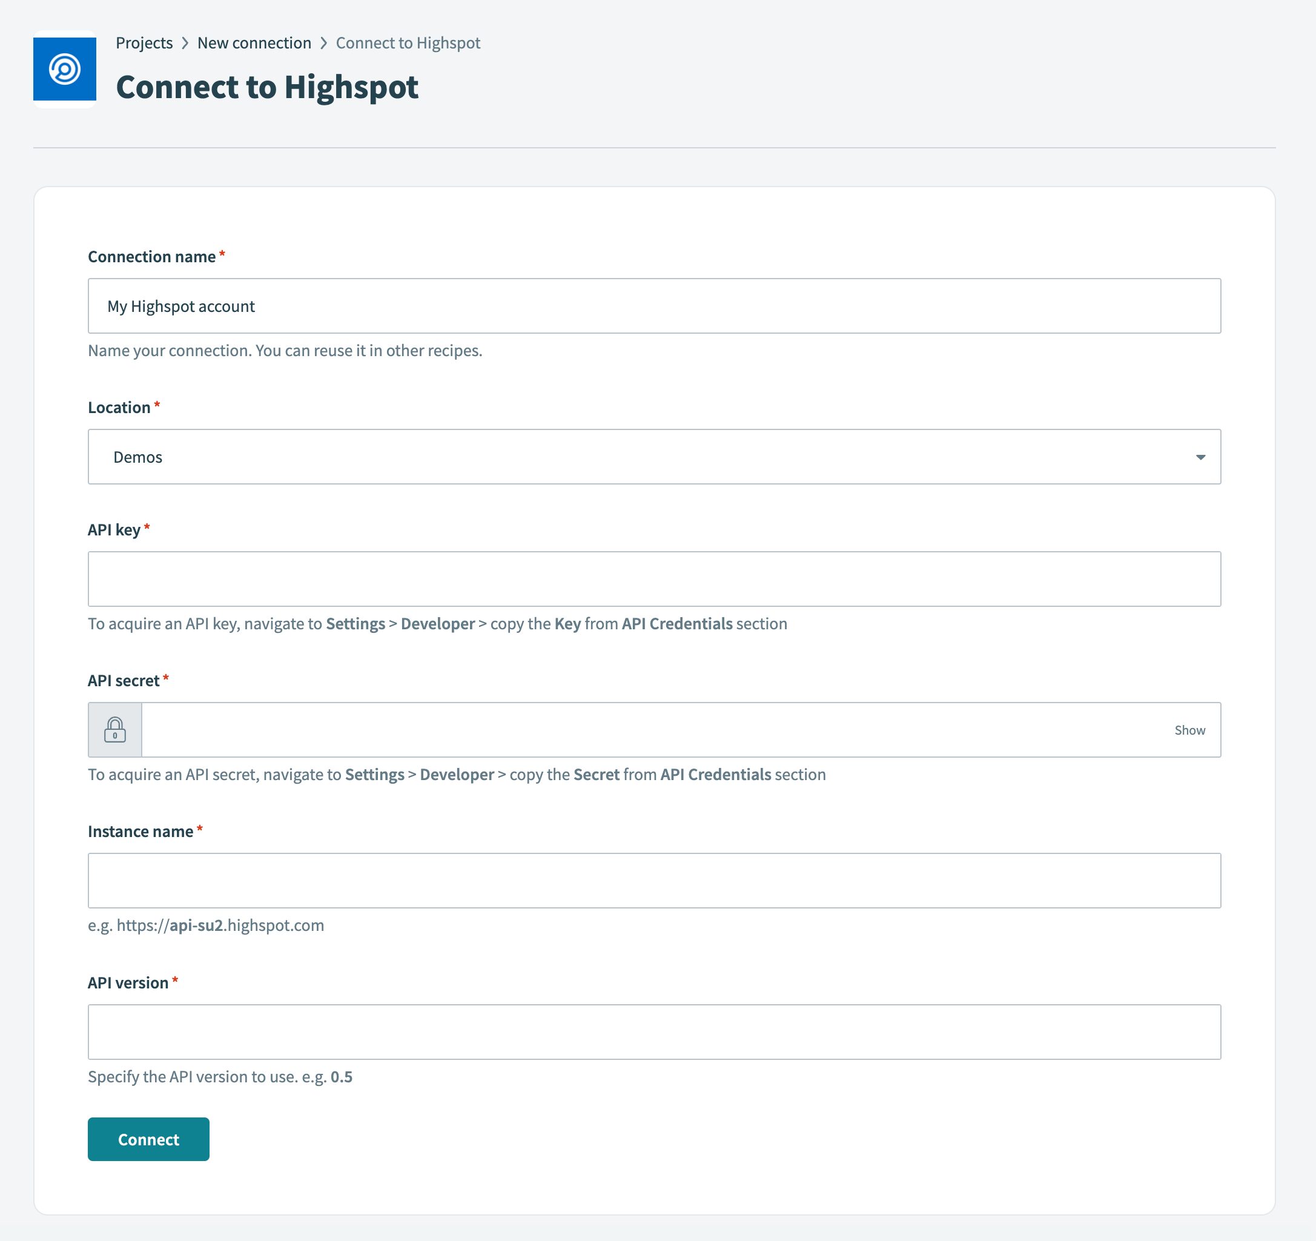1316x1241 pixels.
Task: Click the breadcrumb chevron after New connection
Action: pyautogui.click(x=324, y=42)
